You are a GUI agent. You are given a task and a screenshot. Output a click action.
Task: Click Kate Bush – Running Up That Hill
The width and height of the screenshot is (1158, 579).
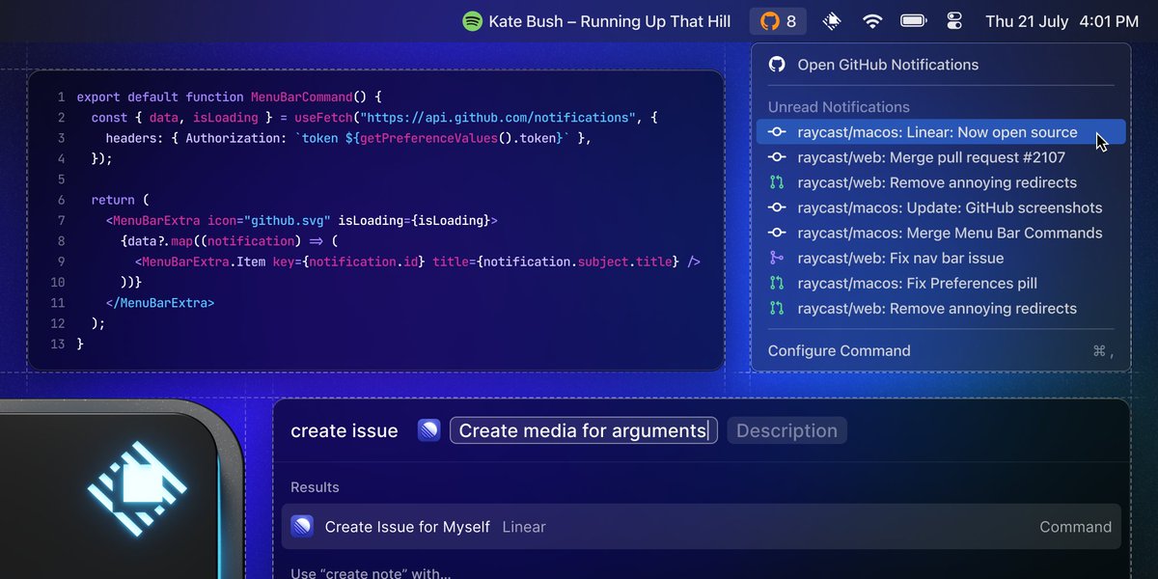point(610,21)
